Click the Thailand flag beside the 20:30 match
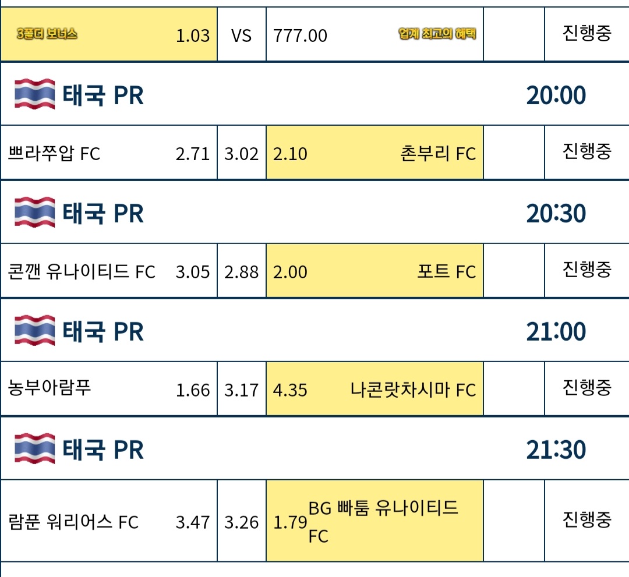Screen dimensions: 629x577 [34, 212]
